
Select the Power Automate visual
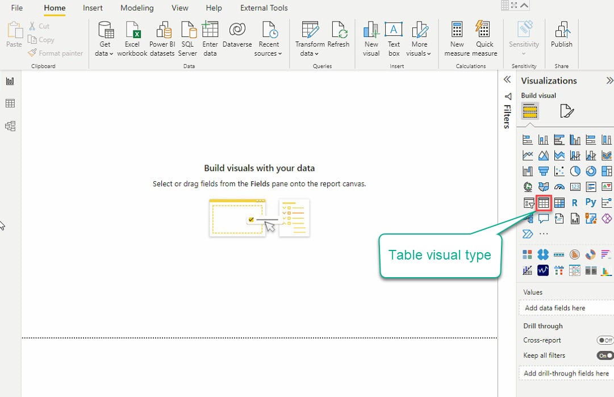528,234
